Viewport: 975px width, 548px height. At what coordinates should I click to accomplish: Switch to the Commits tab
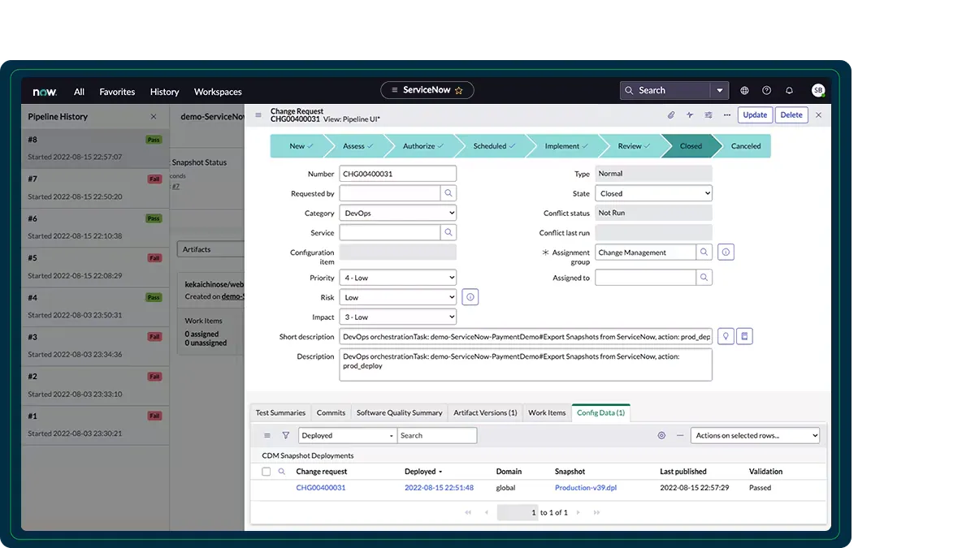331,412
